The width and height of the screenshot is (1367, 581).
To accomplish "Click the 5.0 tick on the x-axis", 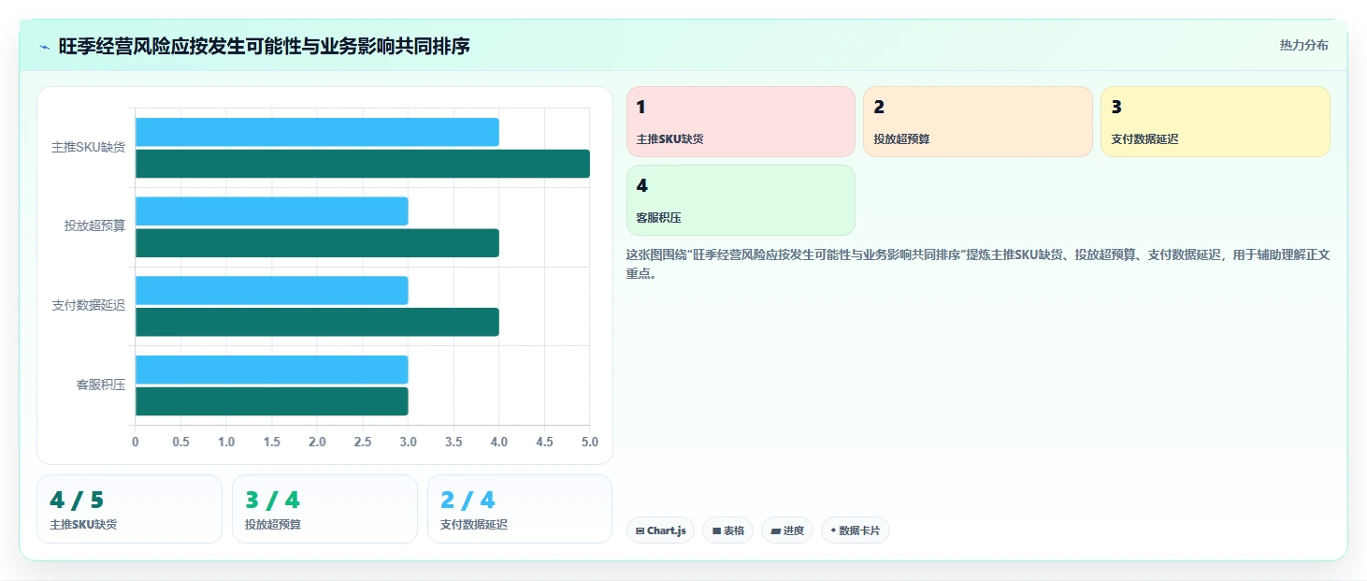I will (x=590, y=442).
